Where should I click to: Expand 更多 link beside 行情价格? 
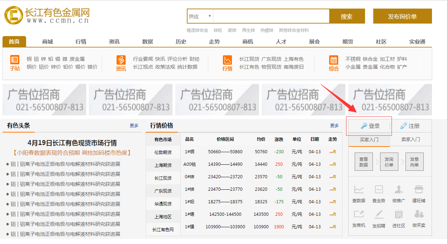coord(334,126)
